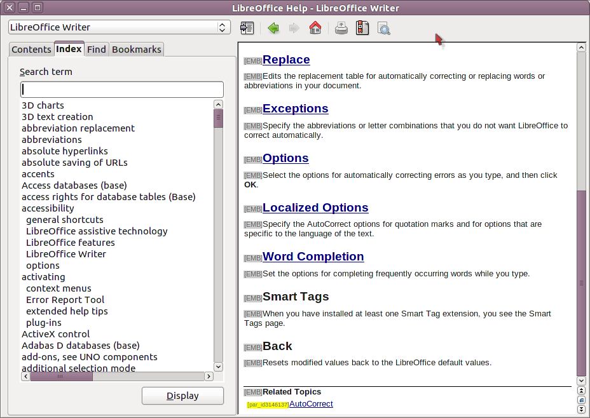Click the index list vertical scrollbar thumb

point(218,118)
